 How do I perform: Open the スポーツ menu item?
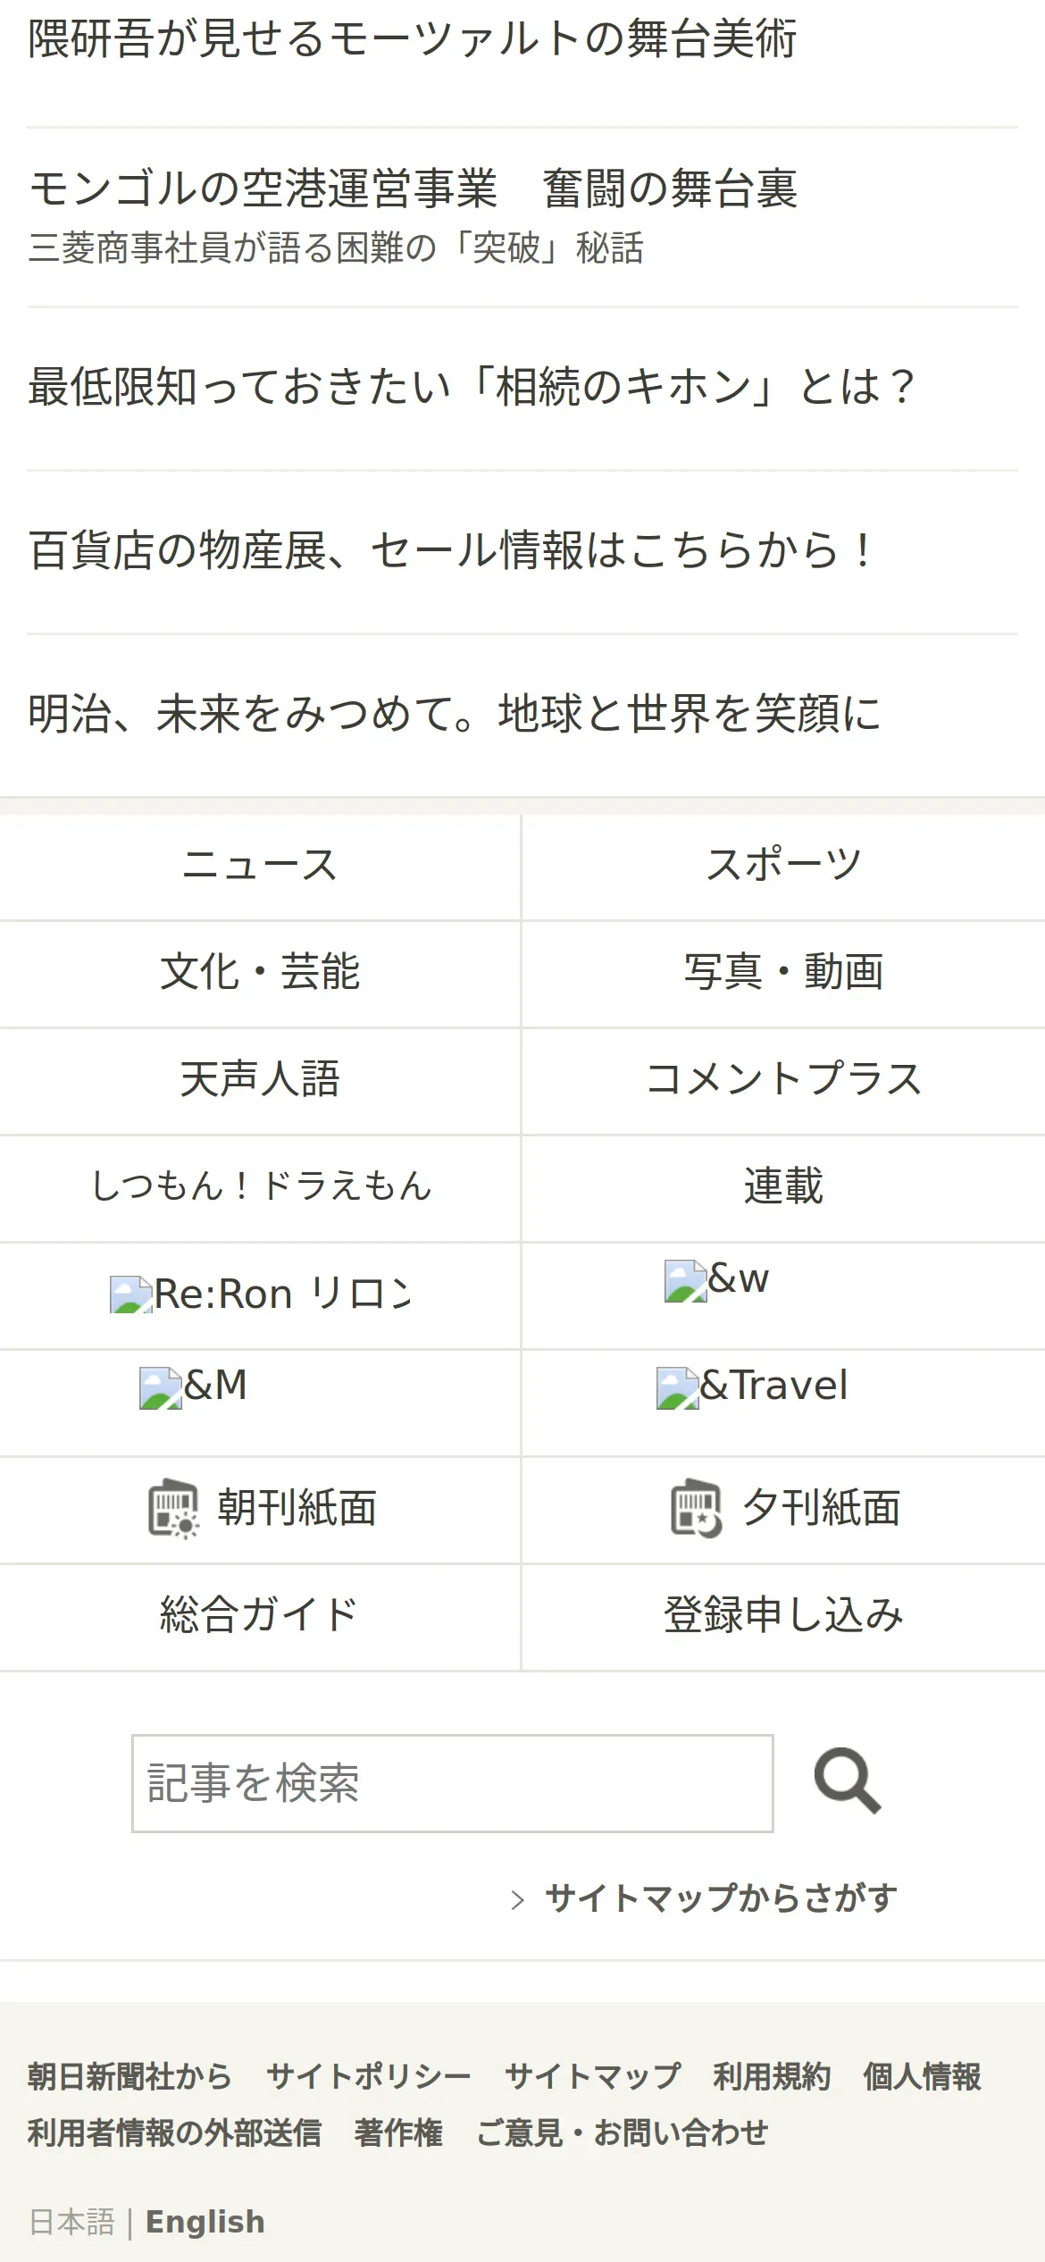point(783,866)
